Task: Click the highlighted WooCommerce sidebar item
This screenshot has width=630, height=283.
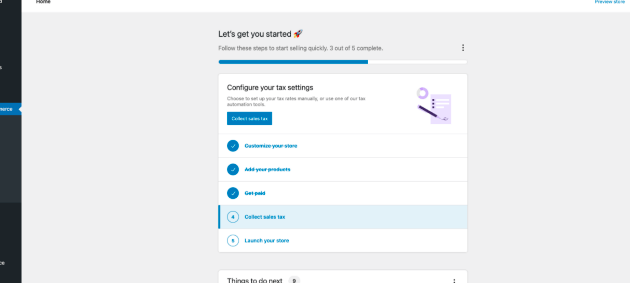Action: click(8, 109)
